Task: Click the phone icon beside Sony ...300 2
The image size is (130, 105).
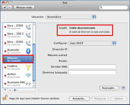Action: [28, 35]
